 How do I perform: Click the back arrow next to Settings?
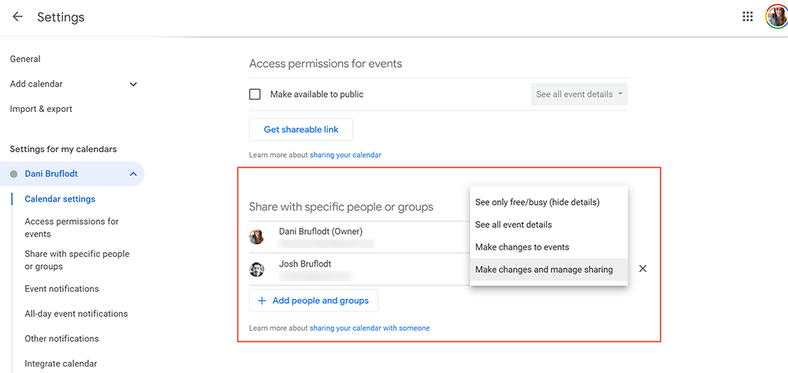(x=17, y=17)
